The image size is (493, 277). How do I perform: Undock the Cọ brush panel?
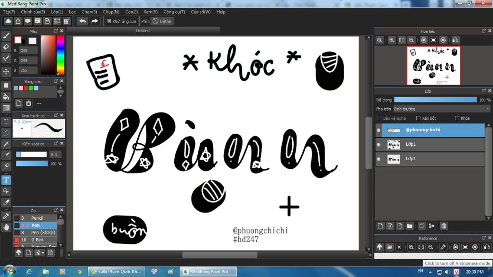(56, 210)
